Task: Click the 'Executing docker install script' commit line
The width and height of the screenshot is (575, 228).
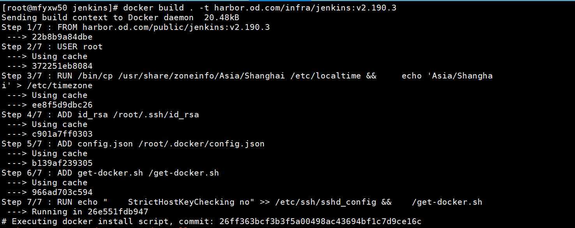Action: [212, 221]
